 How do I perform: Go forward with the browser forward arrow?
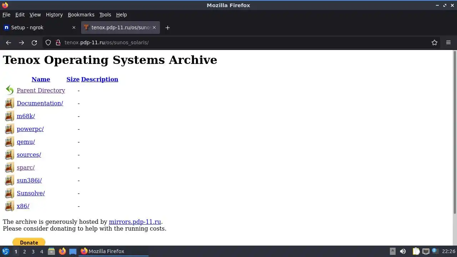click(x=21, y=42)
